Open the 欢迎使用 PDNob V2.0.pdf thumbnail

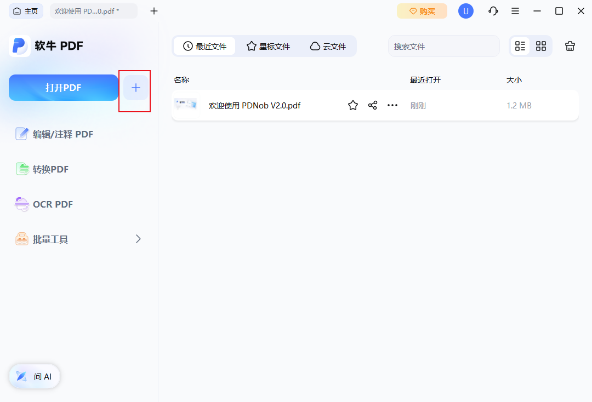(x=185, y=104)
